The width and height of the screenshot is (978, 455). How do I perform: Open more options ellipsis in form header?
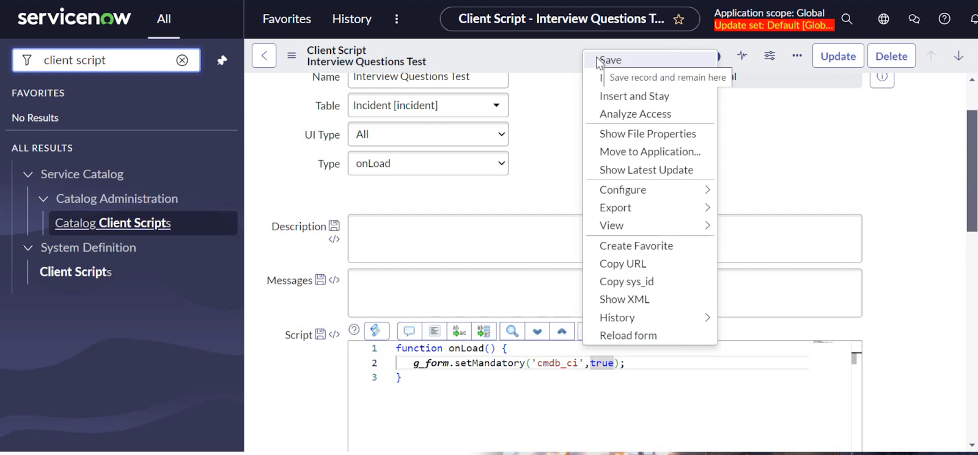pos(797,56)
